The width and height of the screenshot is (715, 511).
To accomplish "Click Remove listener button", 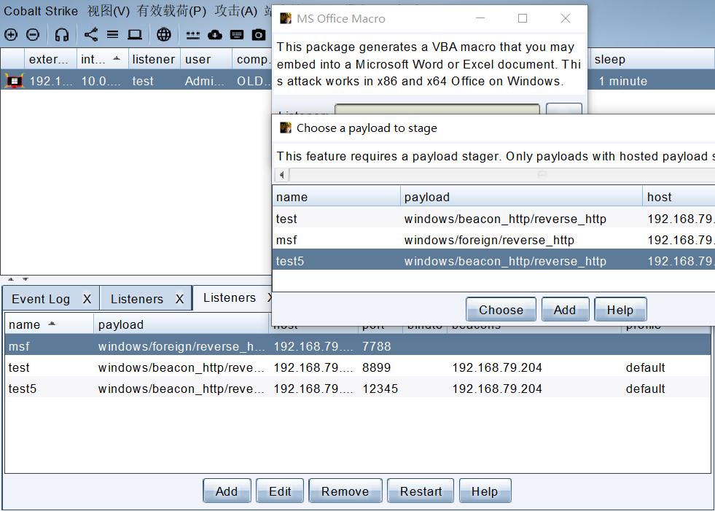I will [x=345, y=491].
